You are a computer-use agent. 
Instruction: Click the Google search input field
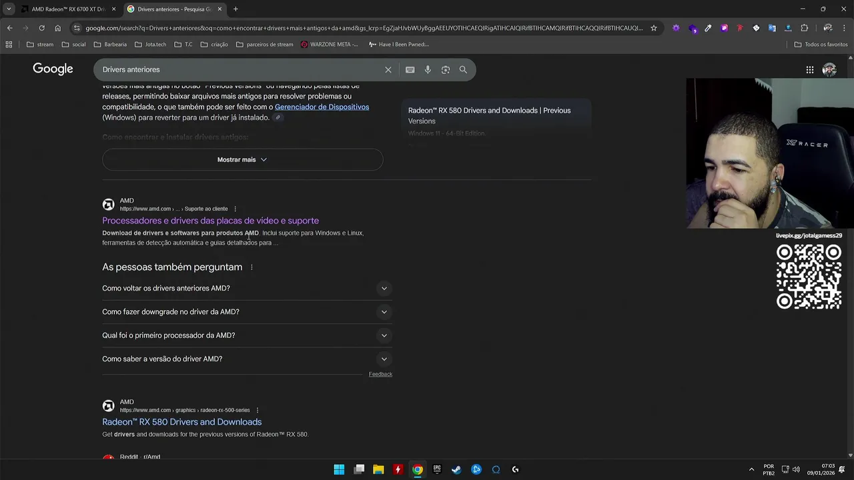tap(240, 69)
